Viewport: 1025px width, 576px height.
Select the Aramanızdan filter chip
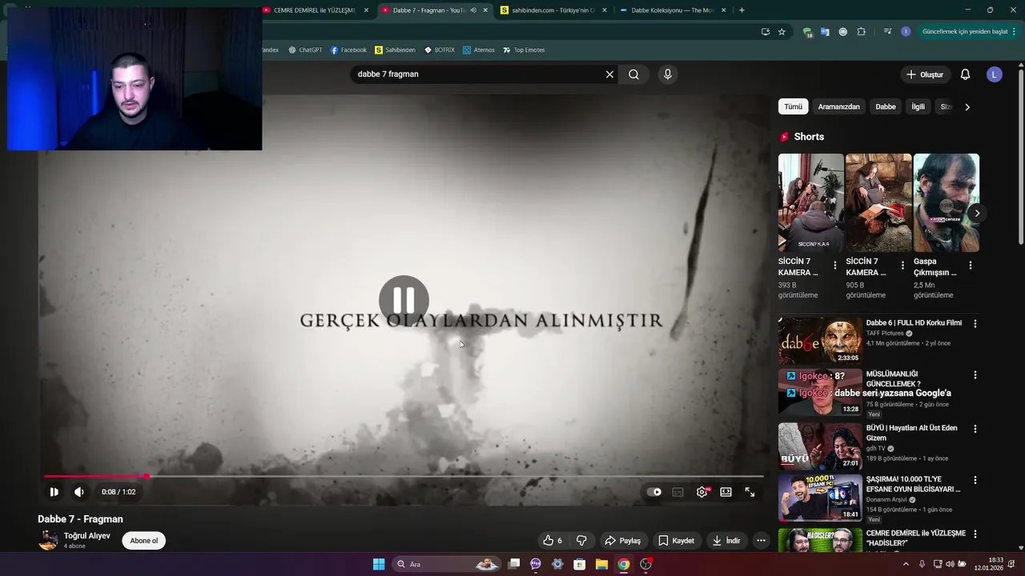pyautogui.click(x=838, y=106)
